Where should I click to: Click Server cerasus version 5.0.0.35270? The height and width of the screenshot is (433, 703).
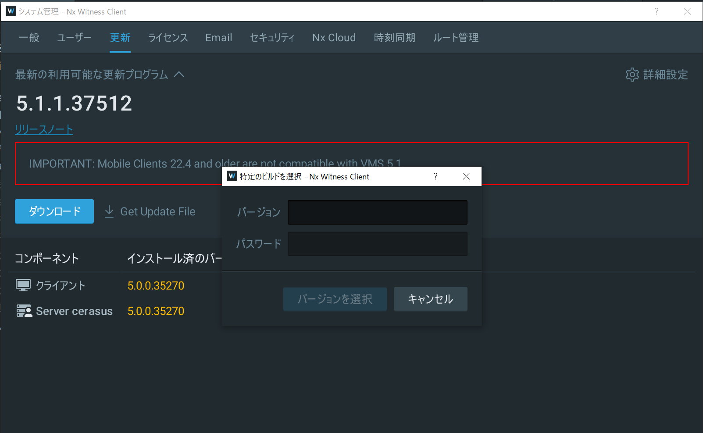(x=156, y=311)
